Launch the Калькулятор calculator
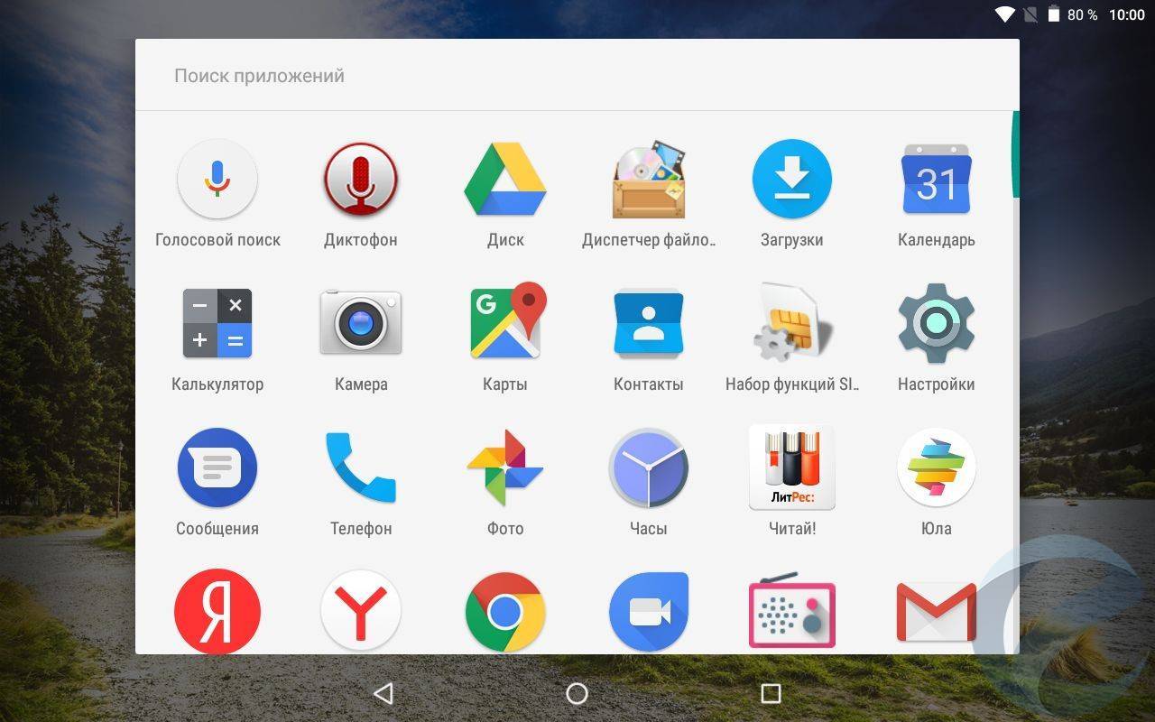 point(217,323)
